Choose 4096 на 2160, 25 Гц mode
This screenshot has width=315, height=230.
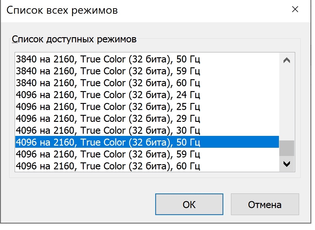pyautogui.click(x=108, y=107)
